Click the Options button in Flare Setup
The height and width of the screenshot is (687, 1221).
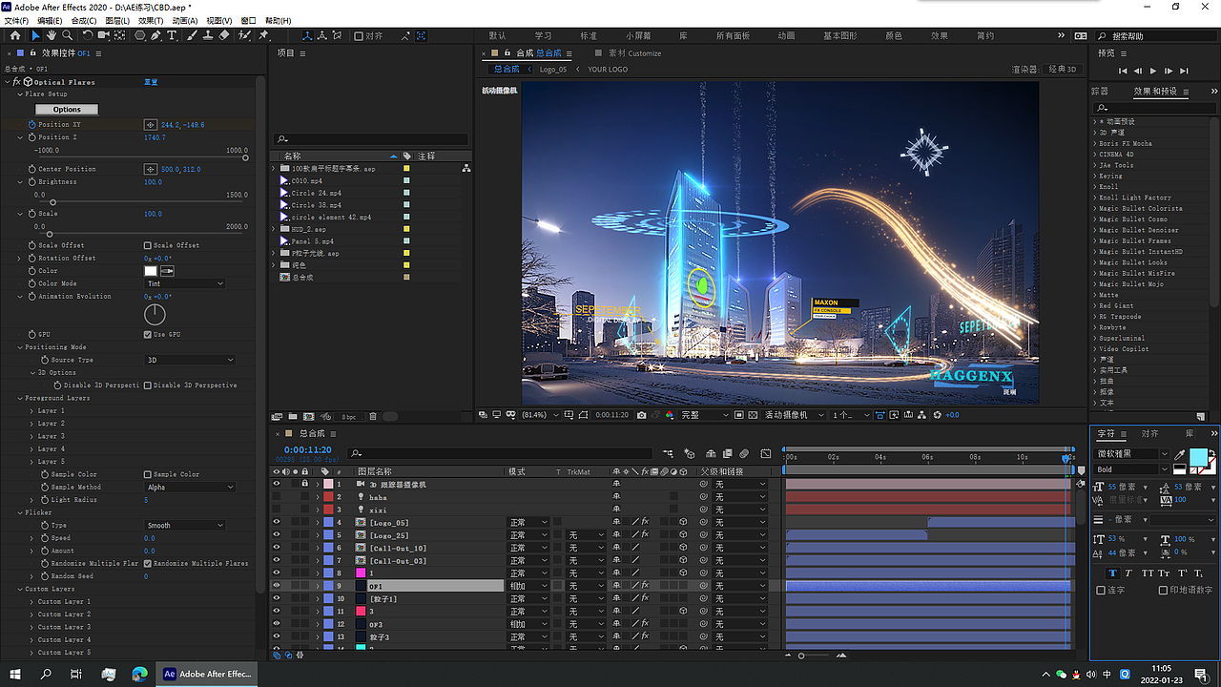(x=67, y=109)
